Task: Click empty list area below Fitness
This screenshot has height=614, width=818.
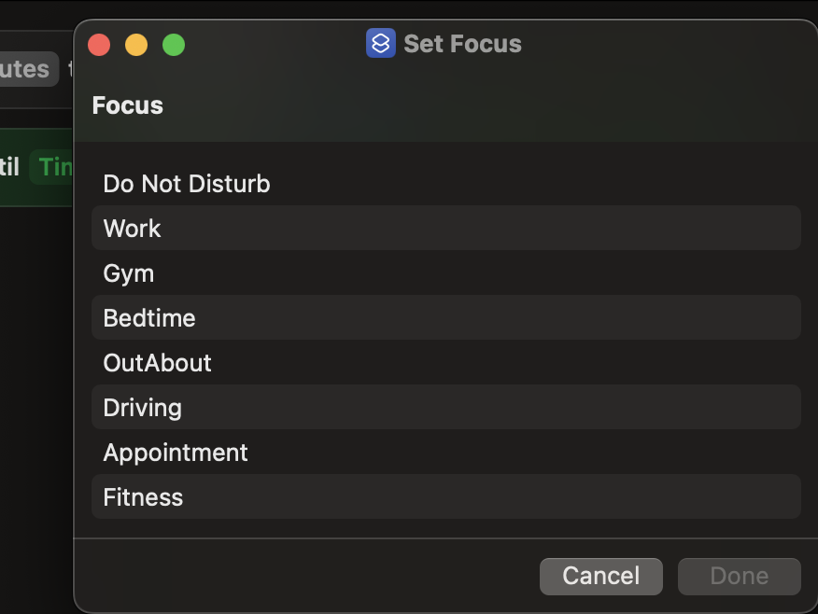Action: pos(445,528)
